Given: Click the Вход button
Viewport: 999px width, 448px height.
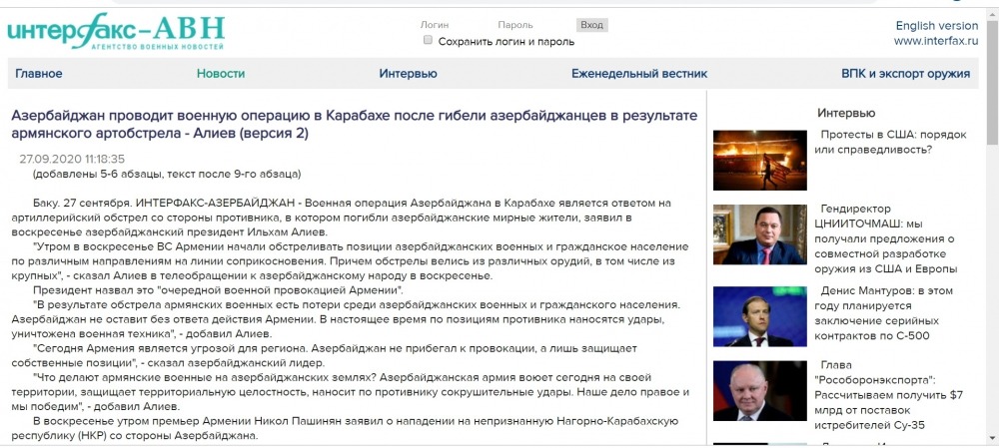Looking at the screenshot, I should [591, 25].
